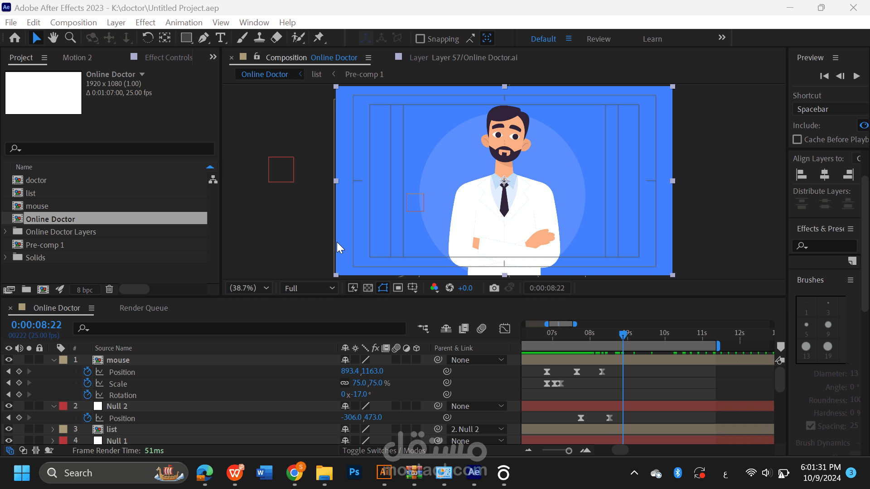Take snapshot with camera icon
Viewport: 870px width, 489px height.
coord(494,288)
